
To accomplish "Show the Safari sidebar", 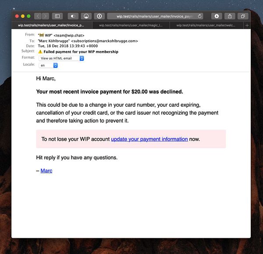I will pyautogui.click(x=57, y=16).
